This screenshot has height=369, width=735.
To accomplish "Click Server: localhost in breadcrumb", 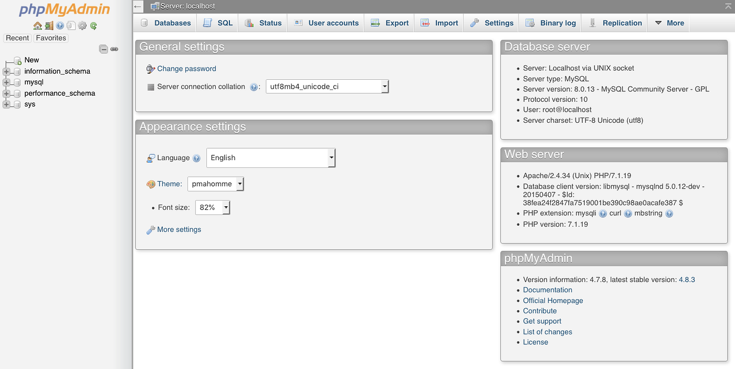I will coord(188,6).
